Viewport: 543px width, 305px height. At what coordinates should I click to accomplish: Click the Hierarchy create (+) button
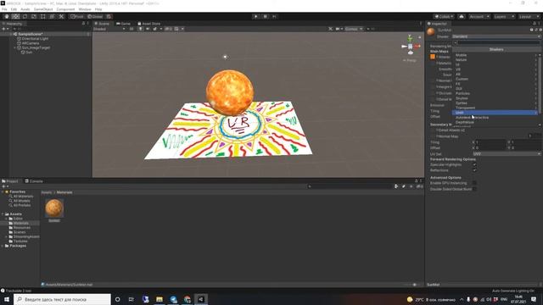pos(4,29)
